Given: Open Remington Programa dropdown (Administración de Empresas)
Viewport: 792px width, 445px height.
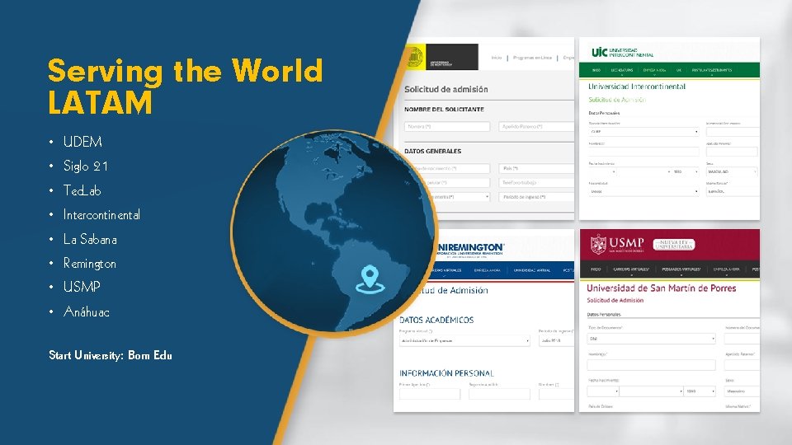Looking at the screenshot, I should (464, 341).
